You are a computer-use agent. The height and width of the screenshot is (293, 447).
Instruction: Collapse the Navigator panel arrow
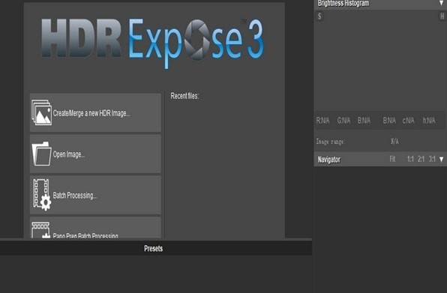pos(441,159)
